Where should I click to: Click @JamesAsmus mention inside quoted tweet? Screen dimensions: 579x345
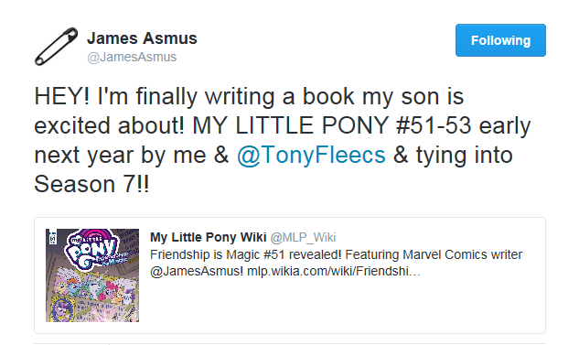pos(197,272)
